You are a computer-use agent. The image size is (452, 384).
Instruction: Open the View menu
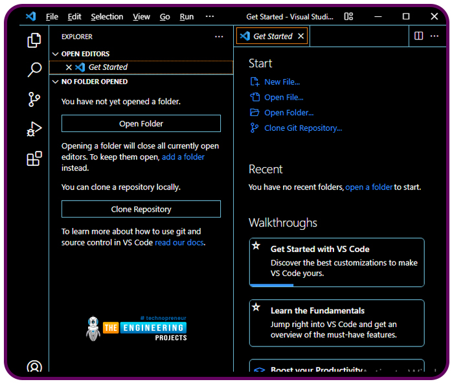click(141, 17)
